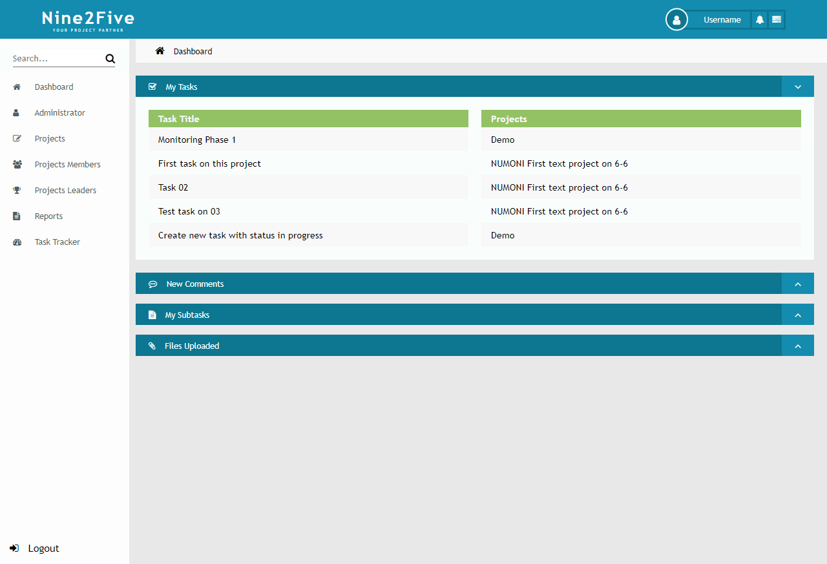Screen dimensions: 827x564
Task: Click the My Subtasks document icon
Action: coord(152,315)
